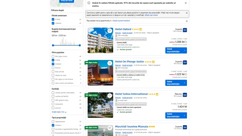Uncheck Hoteluri under Tipul proprietății
242x136 pixels.
tap(53, 125)
